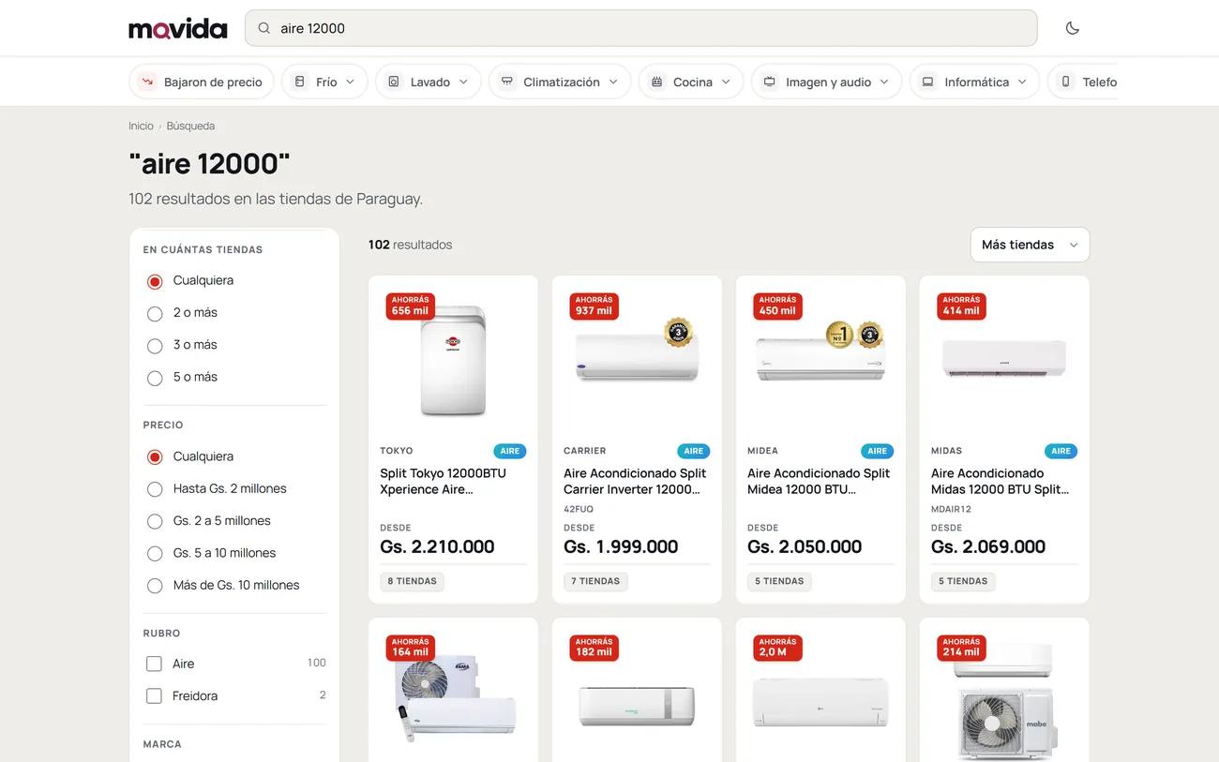This screenshot has height=762, width=1219.
Task: Go to Inicio breadcrumb link
Action: coord(141,126)
